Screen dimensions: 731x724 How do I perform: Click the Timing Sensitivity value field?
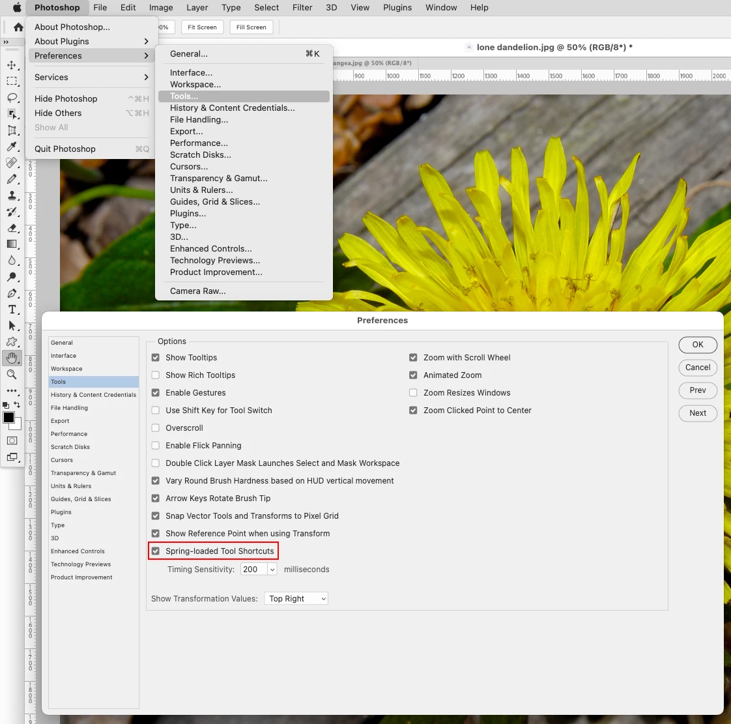point(253,569)
